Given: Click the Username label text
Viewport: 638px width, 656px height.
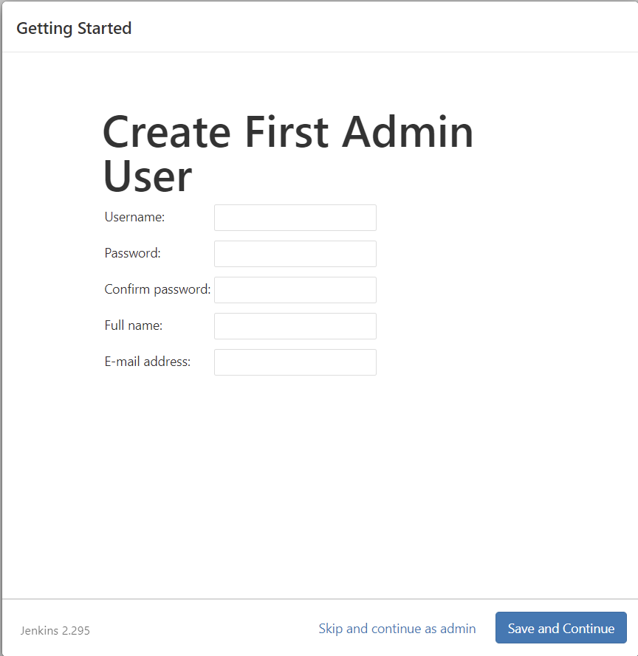Looking at the screenshot, I should 134,217.
